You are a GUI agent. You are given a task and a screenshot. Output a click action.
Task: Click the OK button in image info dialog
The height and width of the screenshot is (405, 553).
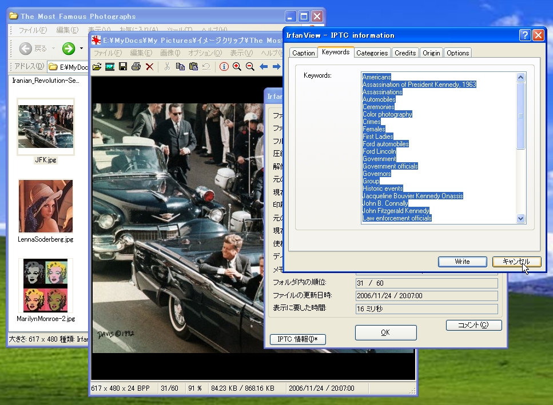point(385,332)
